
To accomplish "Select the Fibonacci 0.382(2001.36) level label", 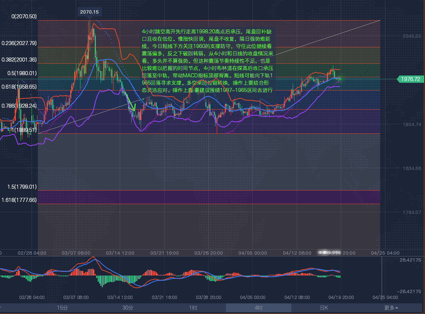I will click(19, 60).
